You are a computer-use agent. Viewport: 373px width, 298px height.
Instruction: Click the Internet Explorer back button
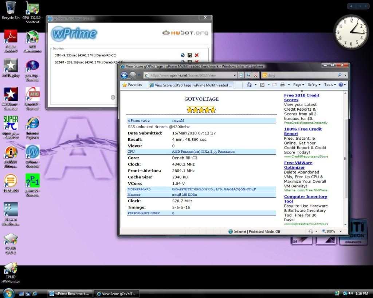pos(124,75)
